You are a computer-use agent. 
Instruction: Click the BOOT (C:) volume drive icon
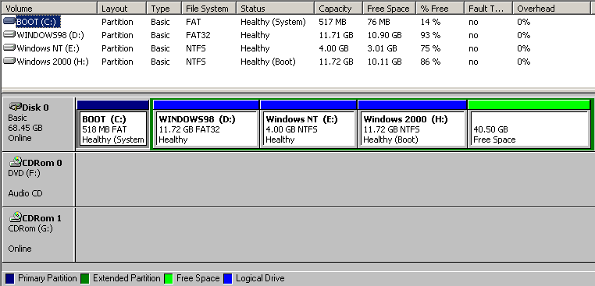click(9, 22)
